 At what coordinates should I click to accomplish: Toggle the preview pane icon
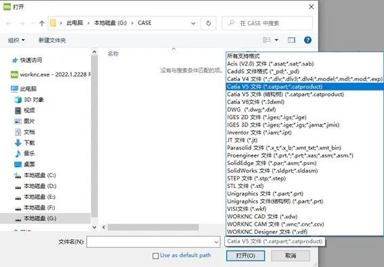tap(291, 40)
